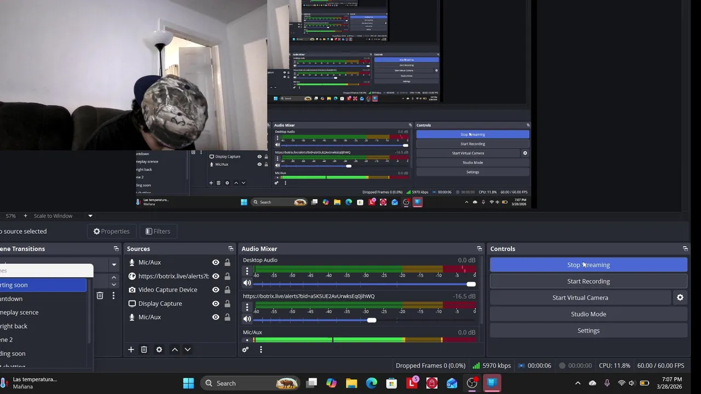
Task: Add a new source with plus icon
Action: coord(131,350)
